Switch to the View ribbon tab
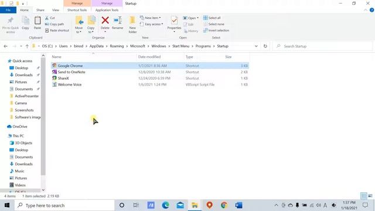 pos(56,10)
